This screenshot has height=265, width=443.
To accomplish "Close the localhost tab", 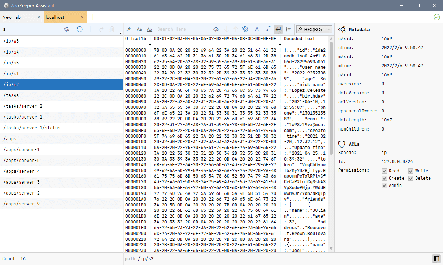I will click(82, 17).
